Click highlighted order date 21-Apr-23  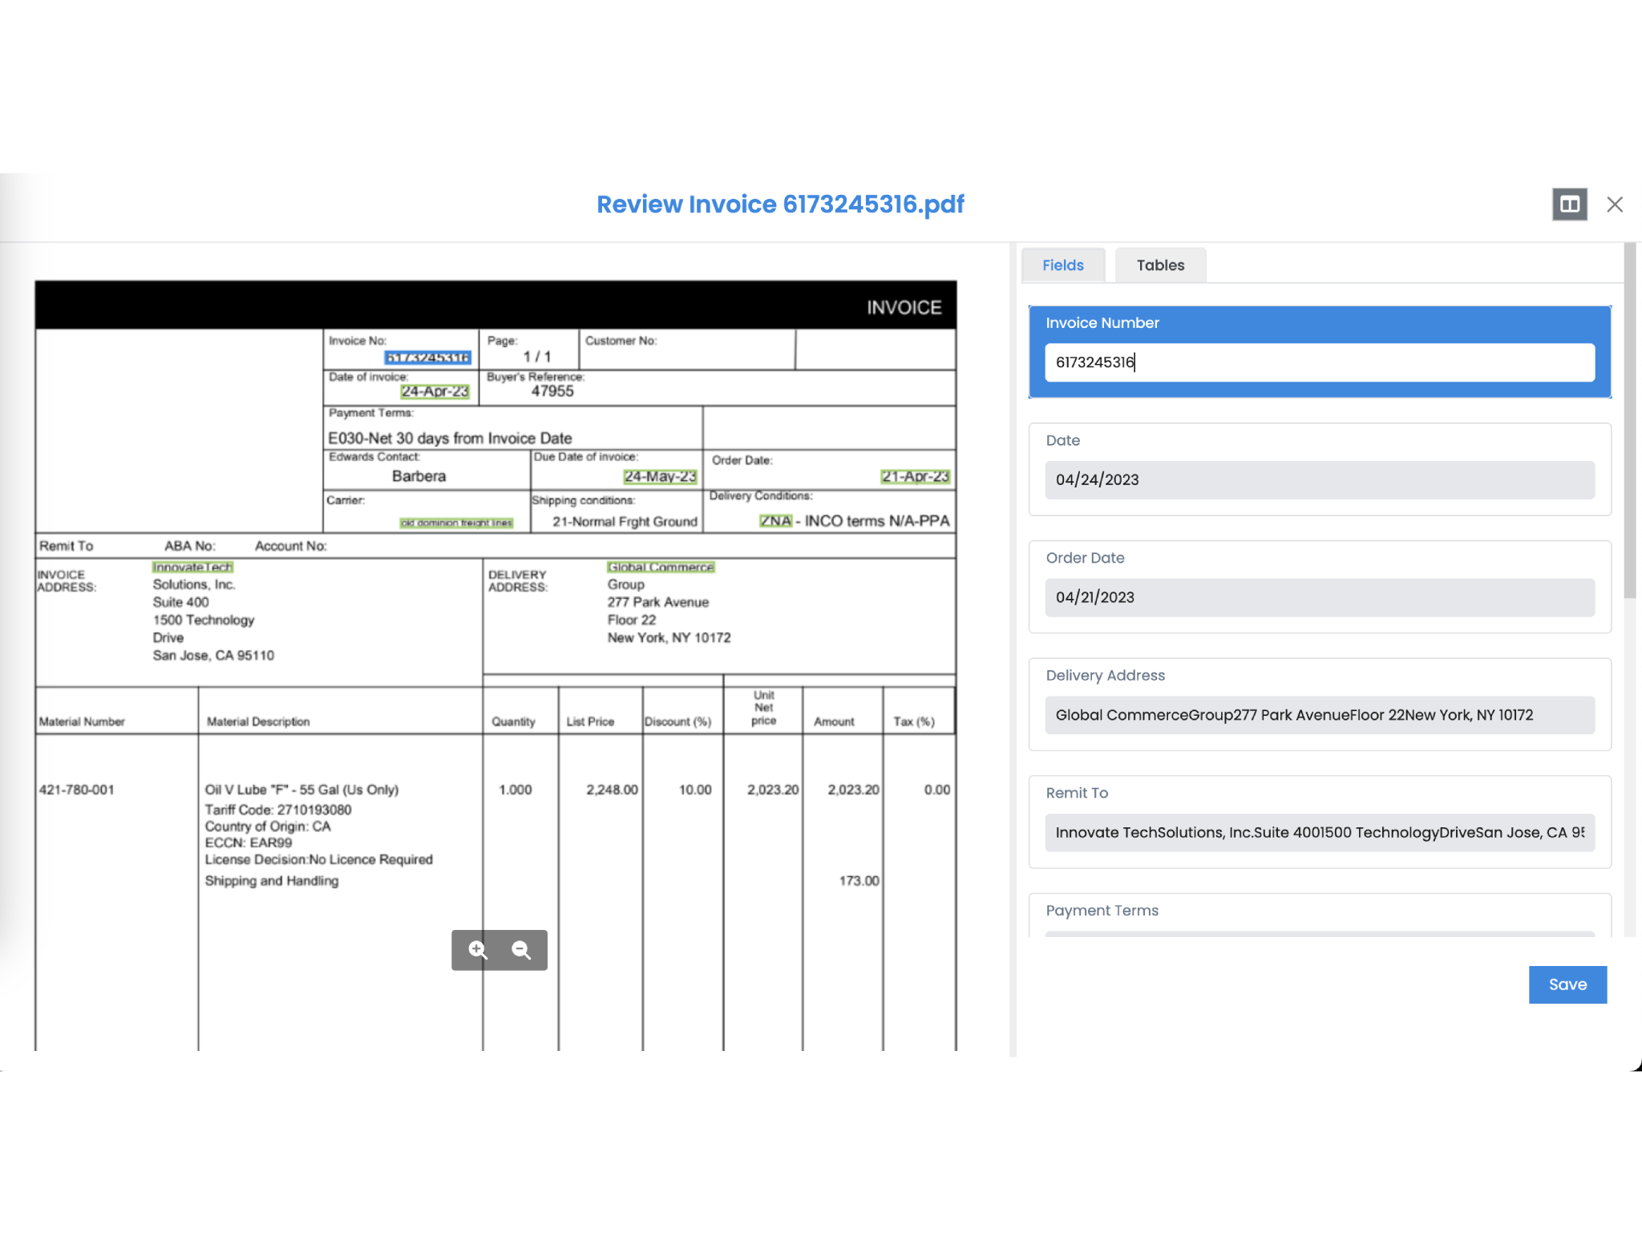[x=916, y=475]
